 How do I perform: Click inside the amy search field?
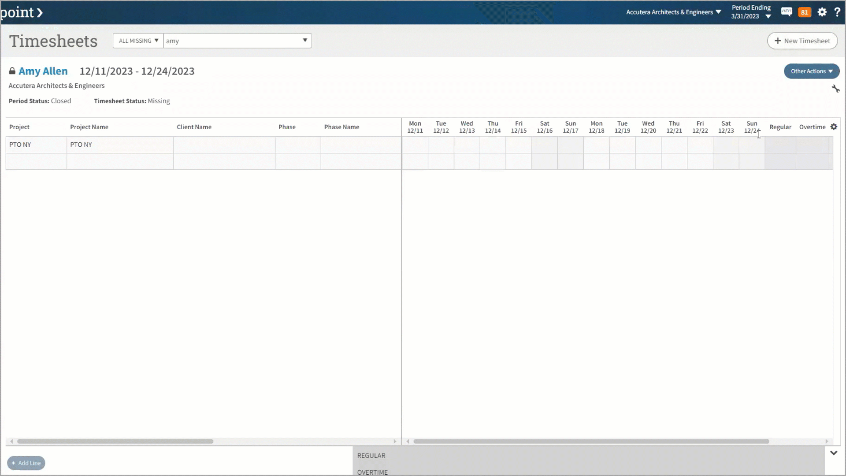(229, 41)
